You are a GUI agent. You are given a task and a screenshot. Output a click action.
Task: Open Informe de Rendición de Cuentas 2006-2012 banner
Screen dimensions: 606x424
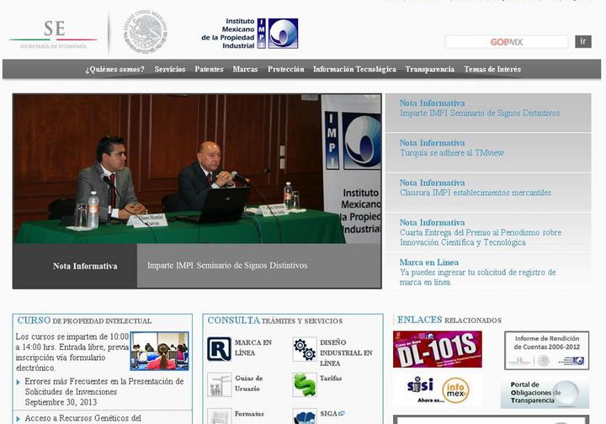pos(546,350)
